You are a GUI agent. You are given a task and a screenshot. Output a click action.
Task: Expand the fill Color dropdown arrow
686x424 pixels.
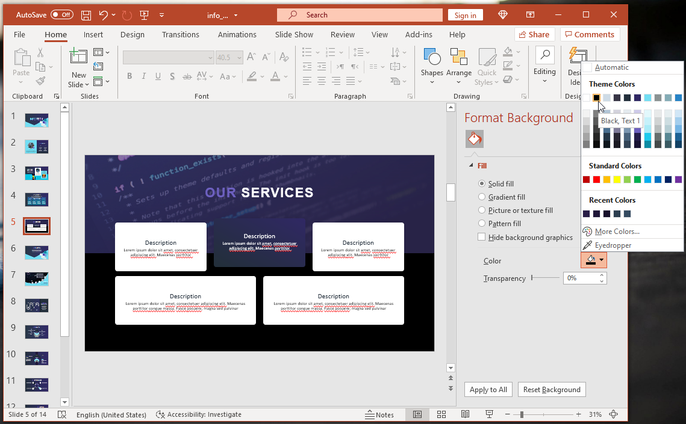pyautogui.click(x=601, y=260)
